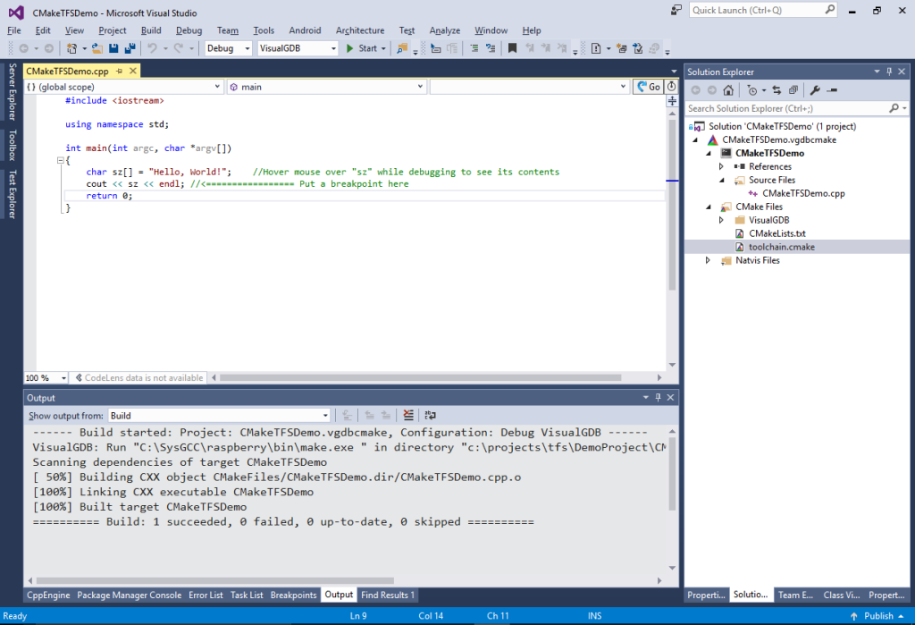This screenshot has height=625, width=915.
Task: Click the Collapse All icon in Solution Explorer
Action: pos(793,89)
